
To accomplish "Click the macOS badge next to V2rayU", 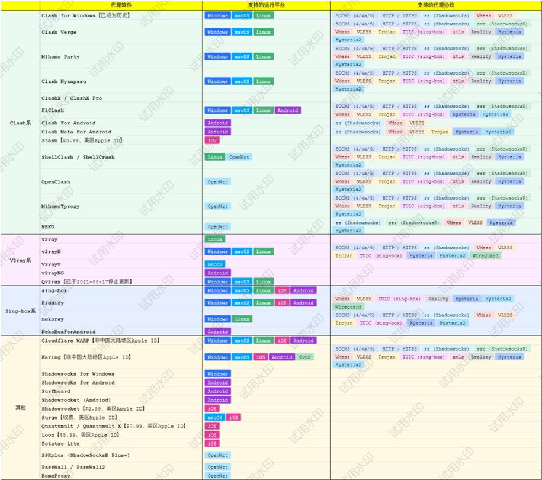I will [x=215, y=264].
